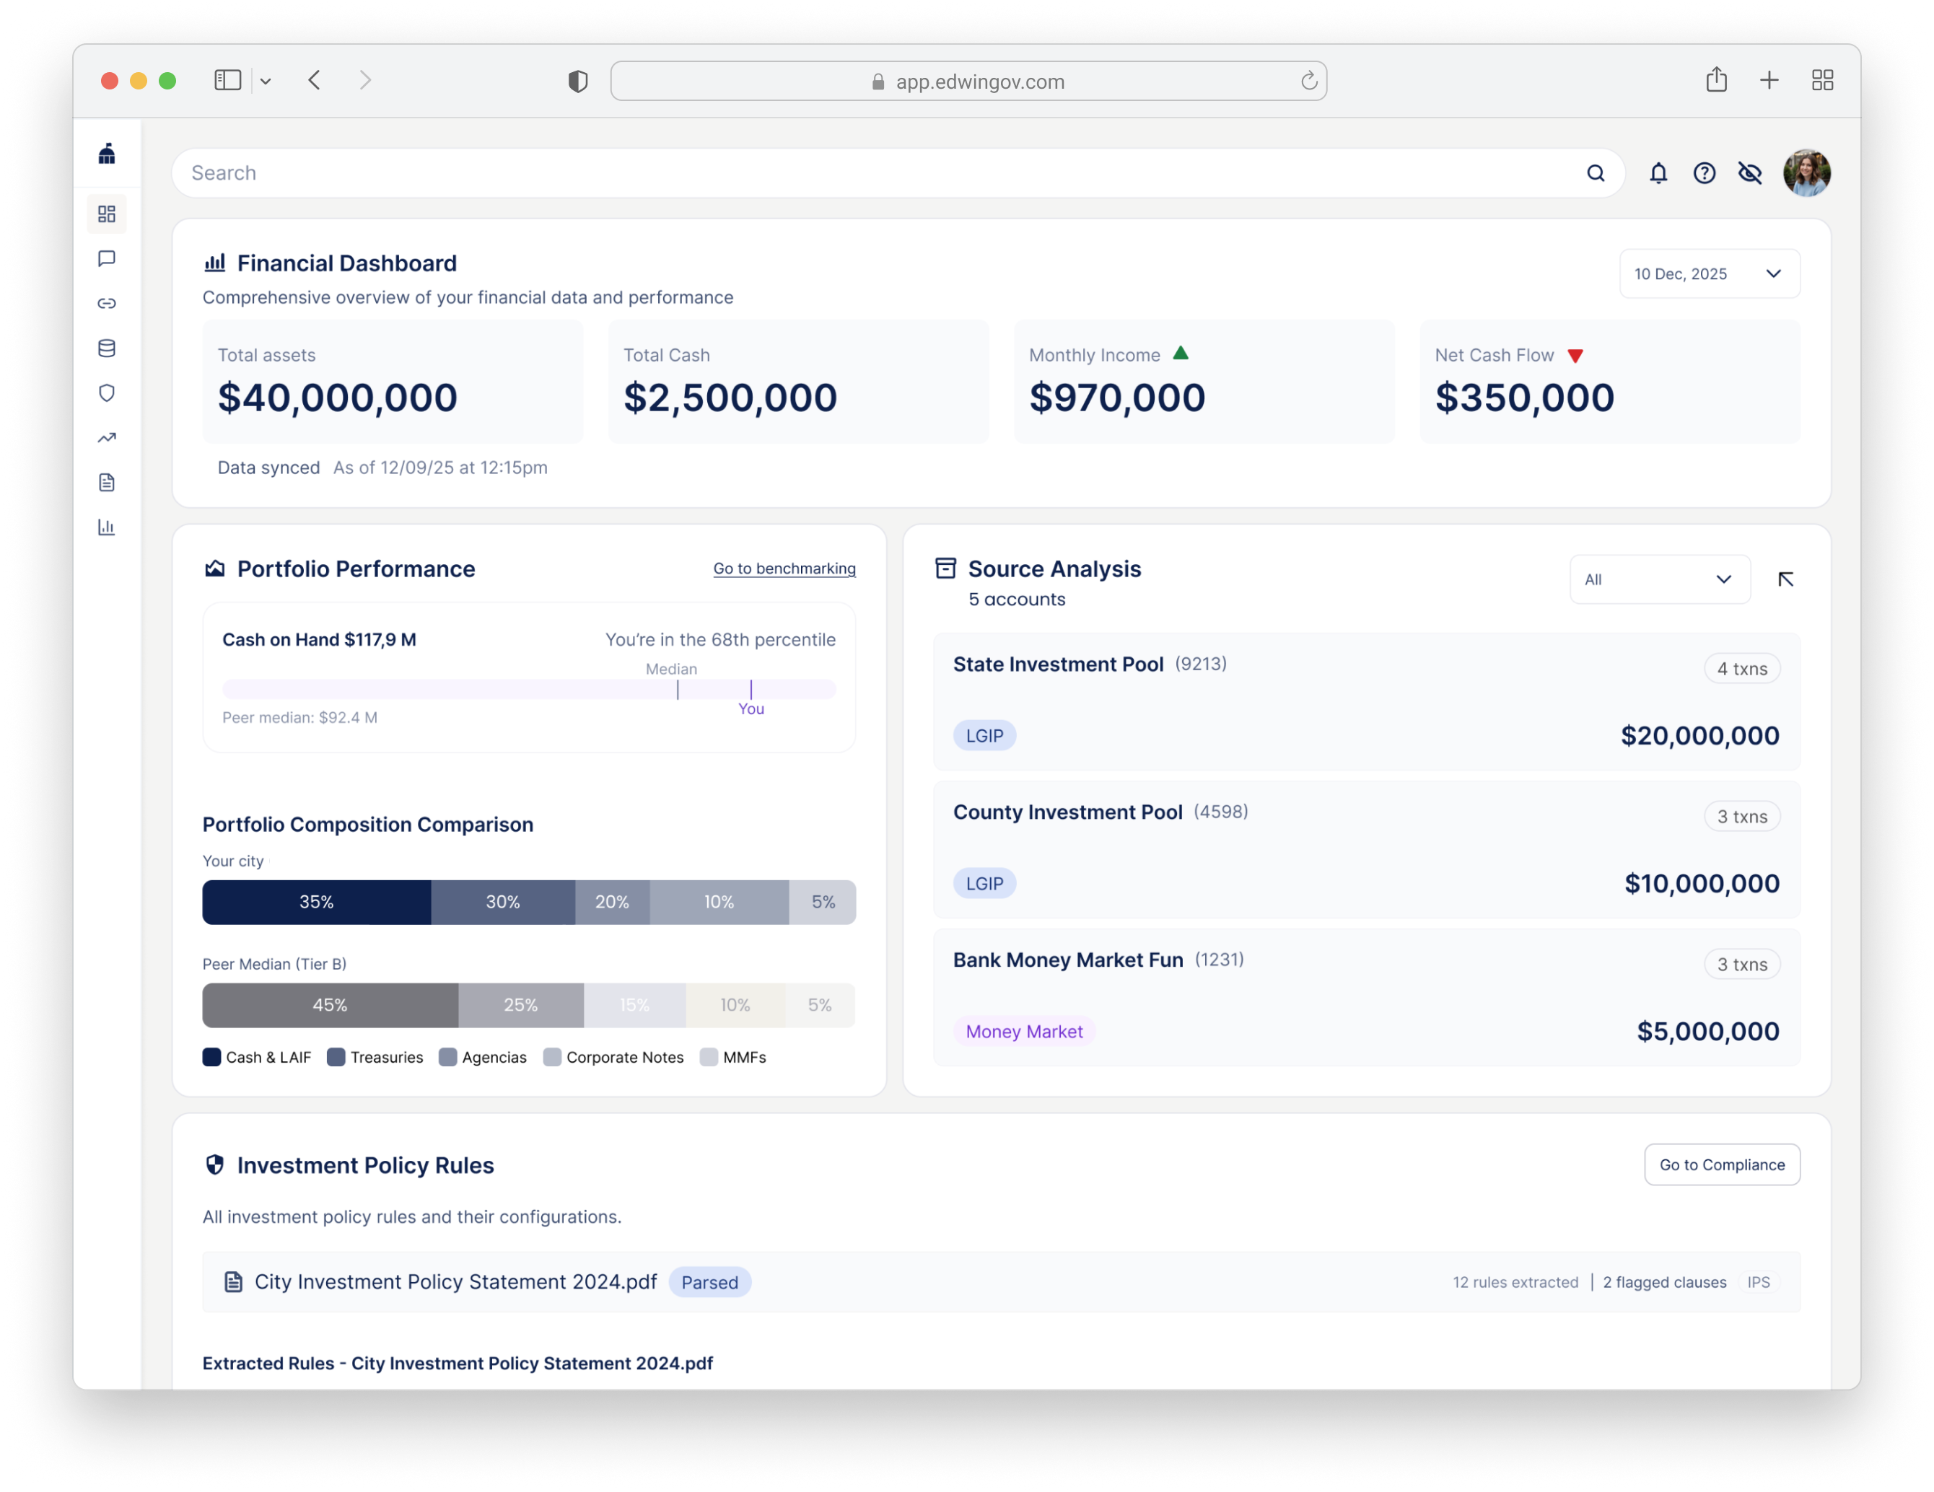Toggle Safari privacy shield icon
This screenshot has width=1934, height=1492.
577,82
